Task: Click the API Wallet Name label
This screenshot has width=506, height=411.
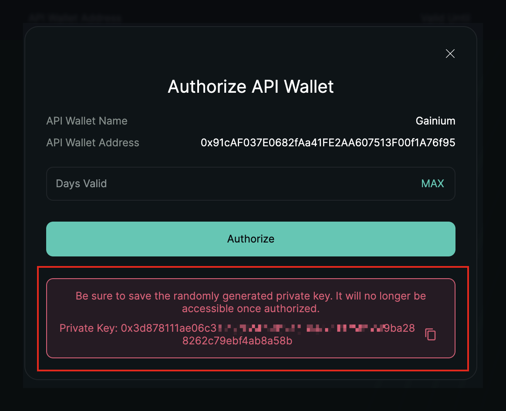Action: point(87,121)
